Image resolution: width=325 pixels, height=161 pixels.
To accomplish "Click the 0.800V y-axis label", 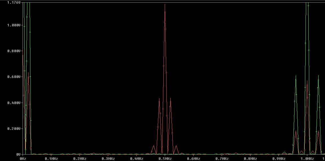I will pos(14,51).
